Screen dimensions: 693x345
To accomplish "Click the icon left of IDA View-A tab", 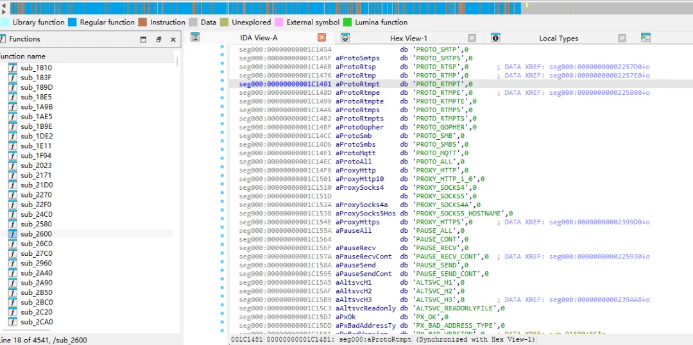I will point(195,38).
